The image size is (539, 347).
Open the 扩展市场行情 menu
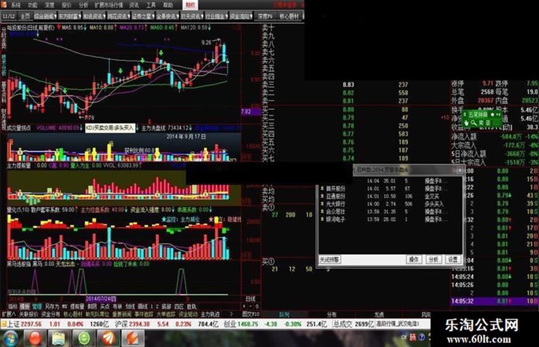coord(108,5)
